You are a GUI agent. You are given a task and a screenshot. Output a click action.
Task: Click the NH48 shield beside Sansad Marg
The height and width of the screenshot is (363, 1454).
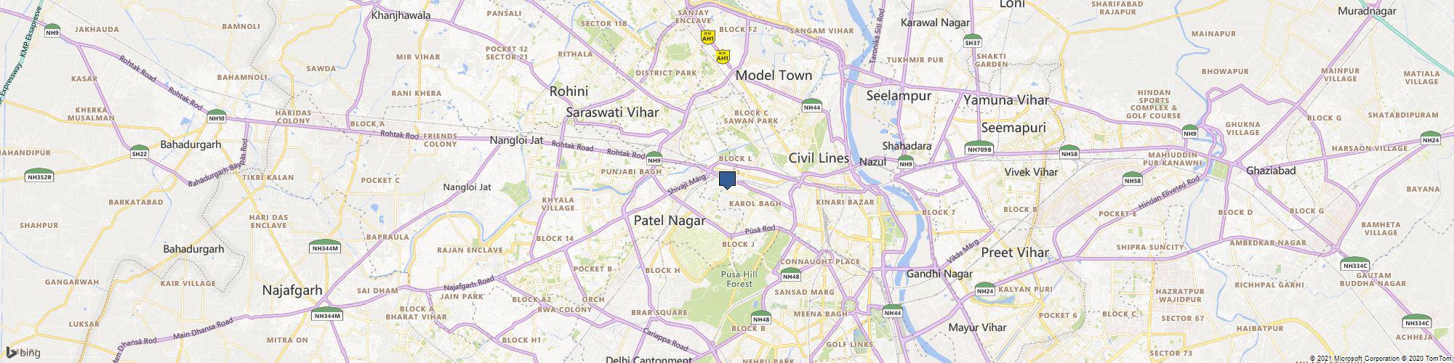coord(791,275)
